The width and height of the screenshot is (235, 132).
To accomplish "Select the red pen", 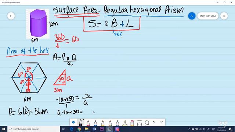I will click(x=88, y=123).
